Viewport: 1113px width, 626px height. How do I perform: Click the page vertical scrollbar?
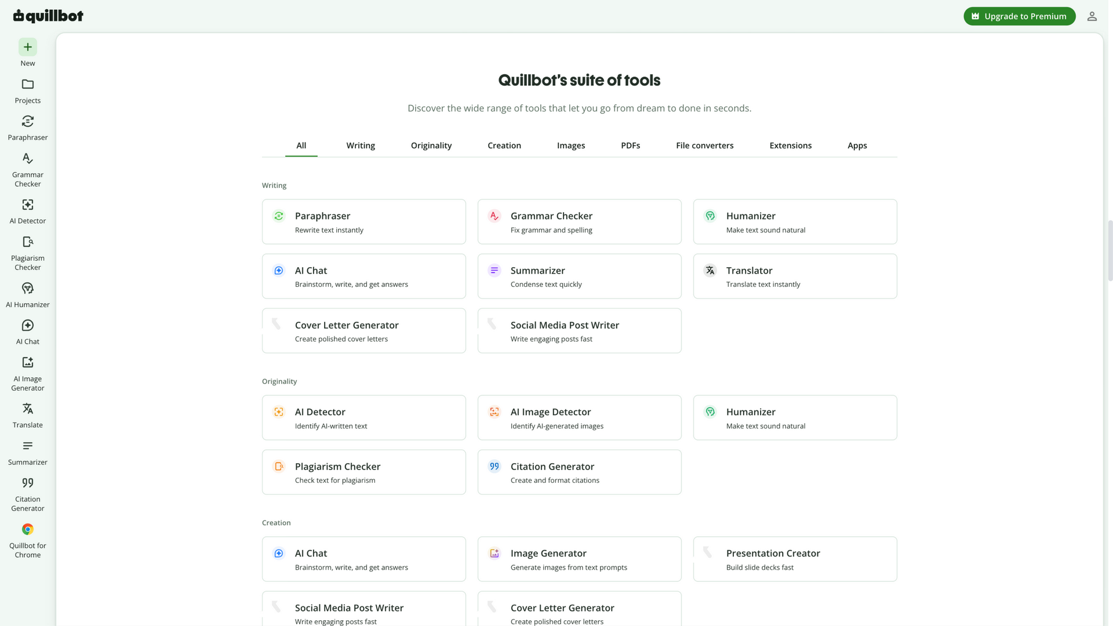[1110, 250]
